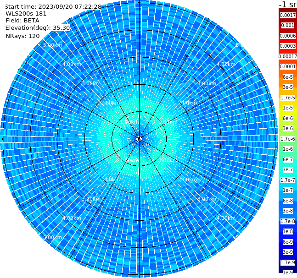Click the 1.7e-7 colorbar label
The width and height of the screenshot is (297, 278).
coord(288,180)
